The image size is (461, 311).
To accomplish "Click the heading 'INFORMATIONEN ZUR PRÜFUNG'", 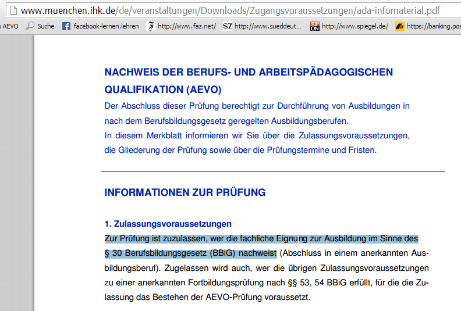I will (185, 192).
